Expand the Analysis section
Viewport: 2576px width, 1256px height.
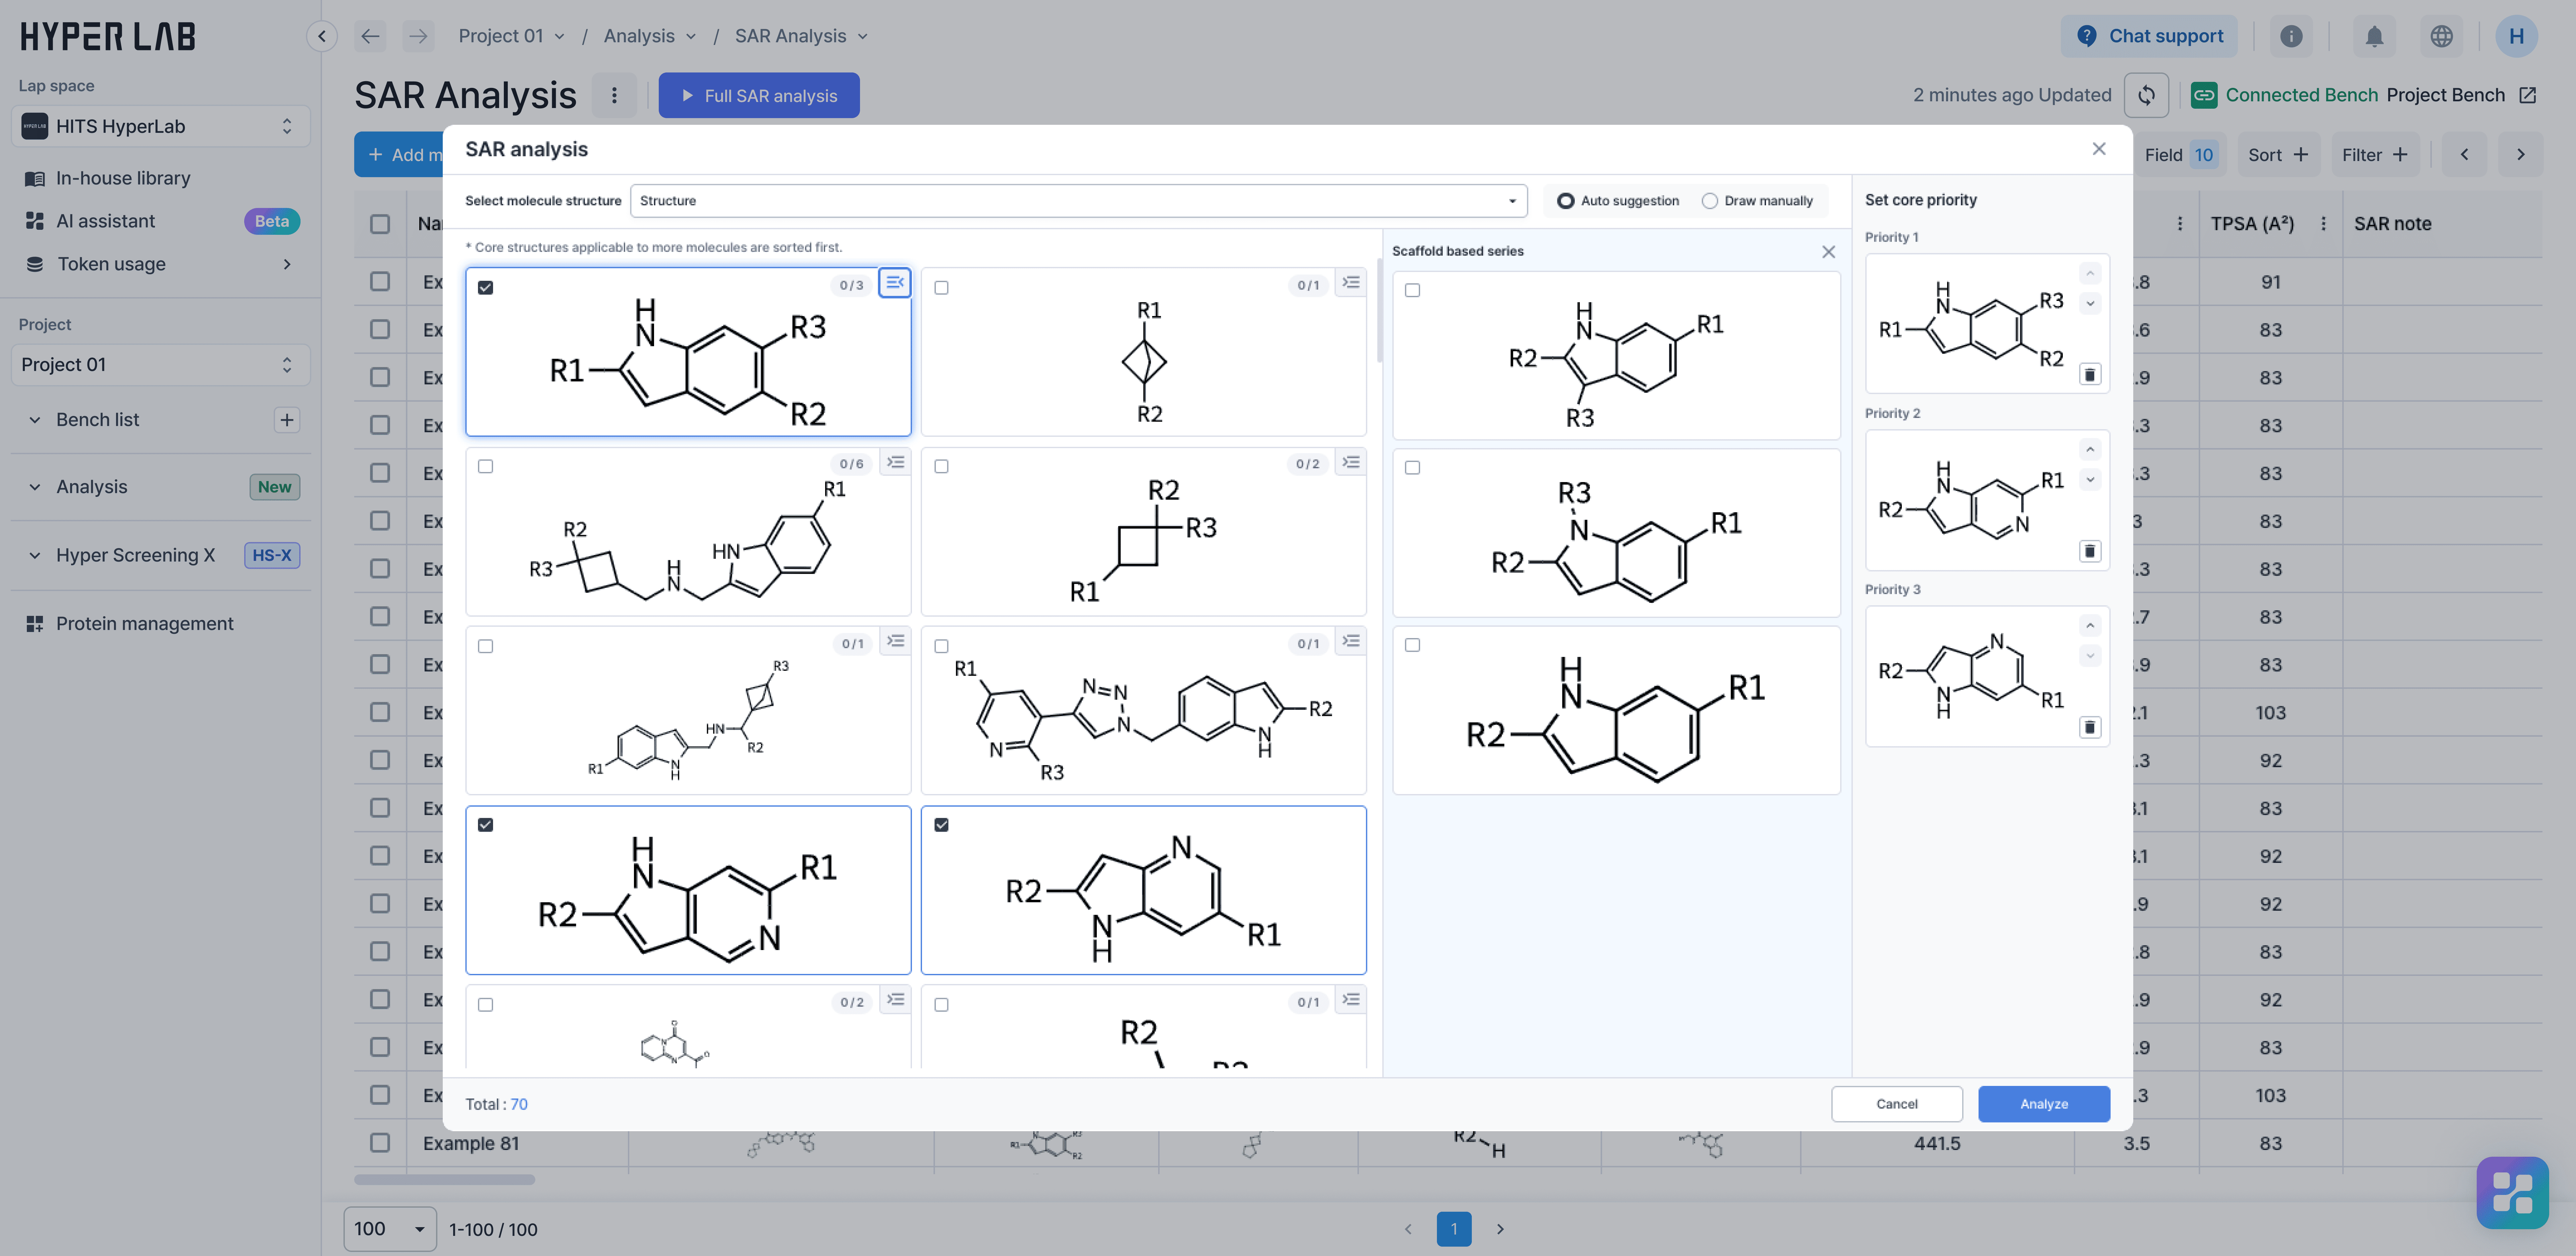point(35,487)
